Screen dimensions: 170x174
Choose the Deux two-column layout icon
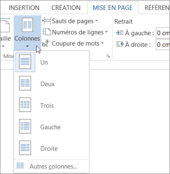point(25,83)
